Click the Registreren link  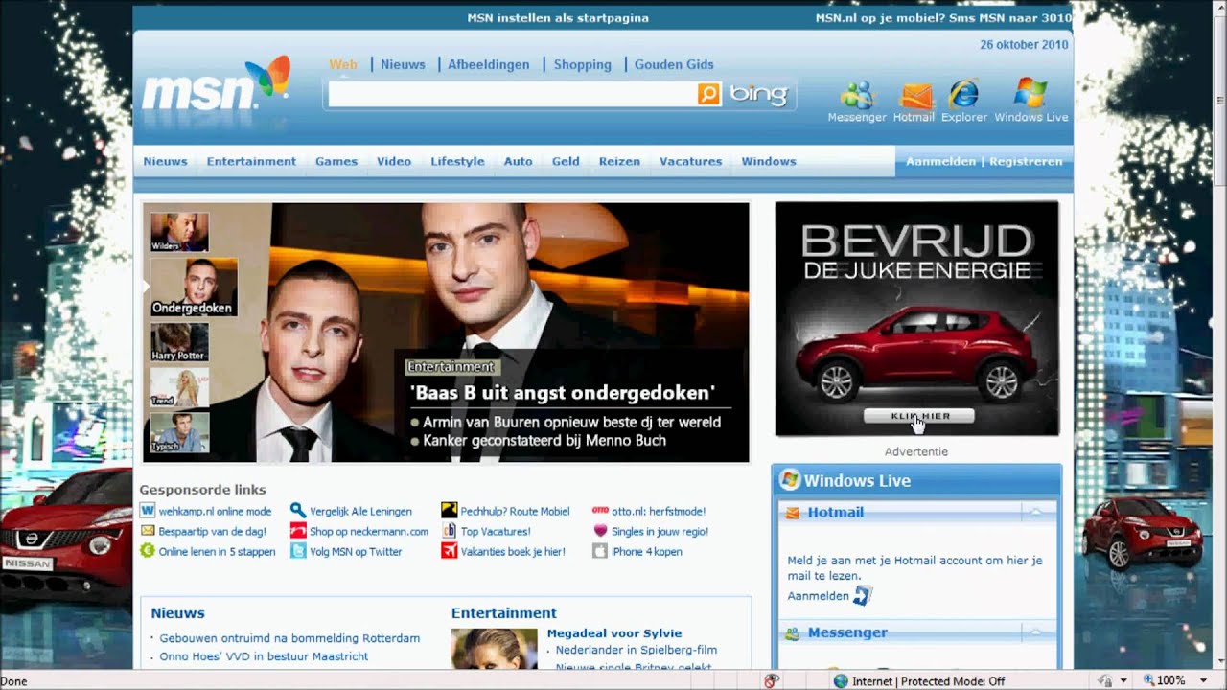(x=1026, y=161)
